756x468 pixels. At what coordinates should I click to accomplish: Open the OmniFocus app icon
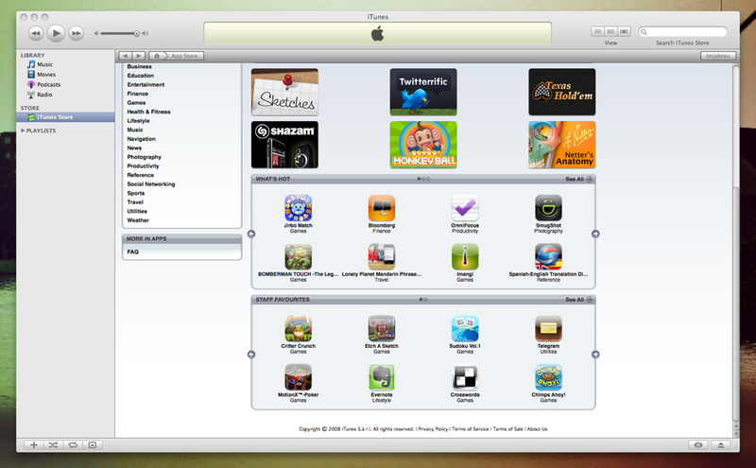point(465,208)
